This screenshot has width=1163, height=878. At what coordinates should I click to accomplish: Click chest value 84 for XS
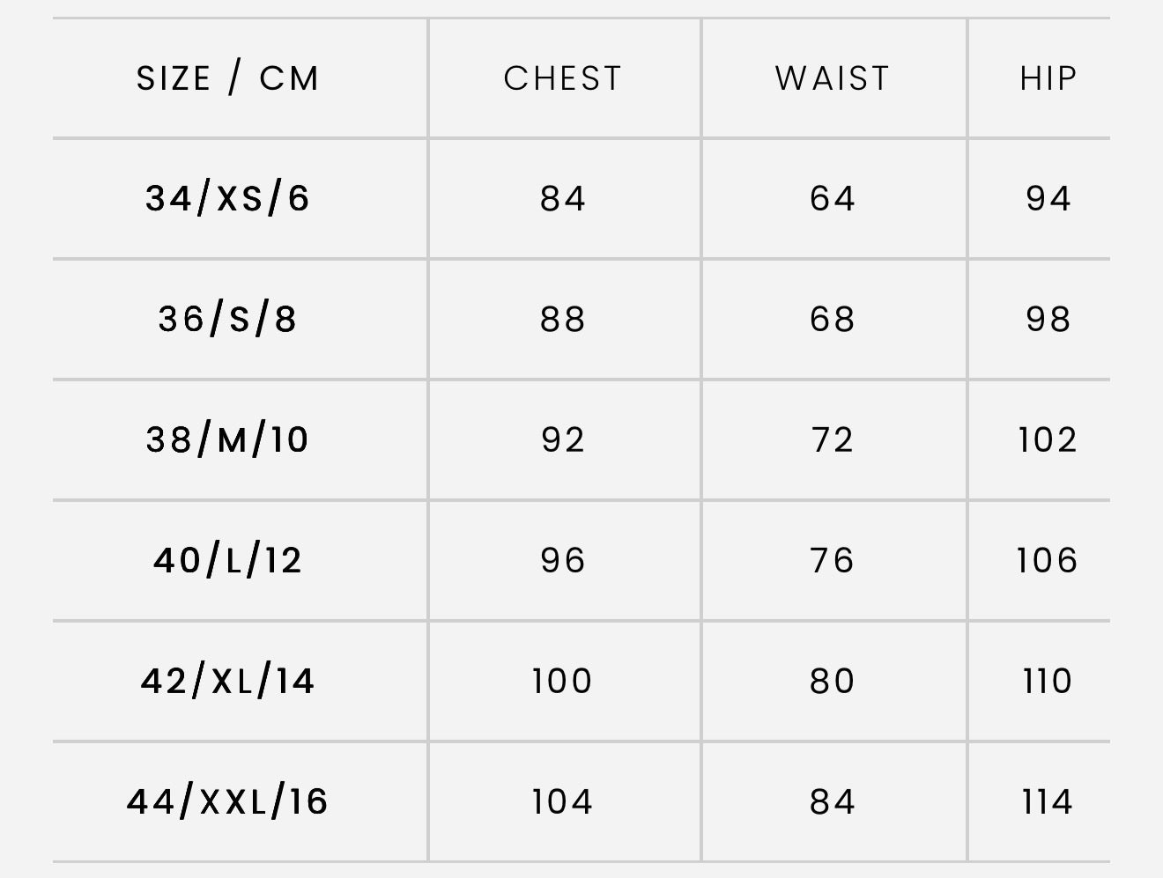pyautogui.click(x=563, y=199)
